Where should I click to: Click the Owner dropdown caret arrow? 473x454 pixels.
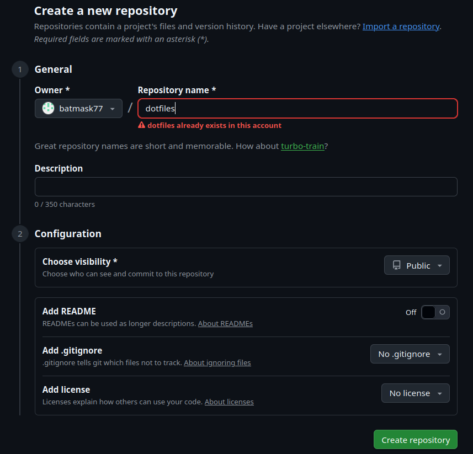113,109
